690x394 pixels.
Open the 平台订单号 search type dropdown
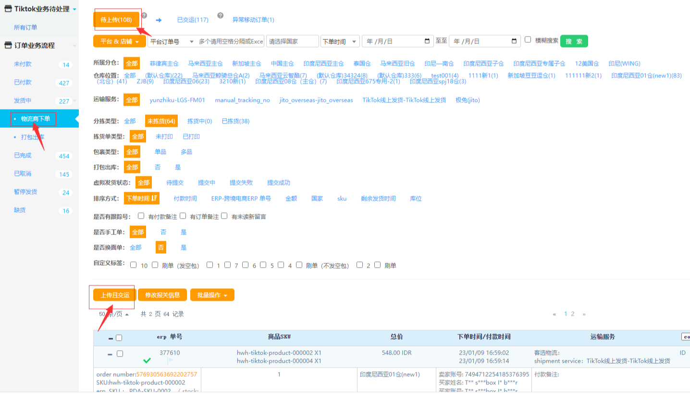[x=171, y=42]
